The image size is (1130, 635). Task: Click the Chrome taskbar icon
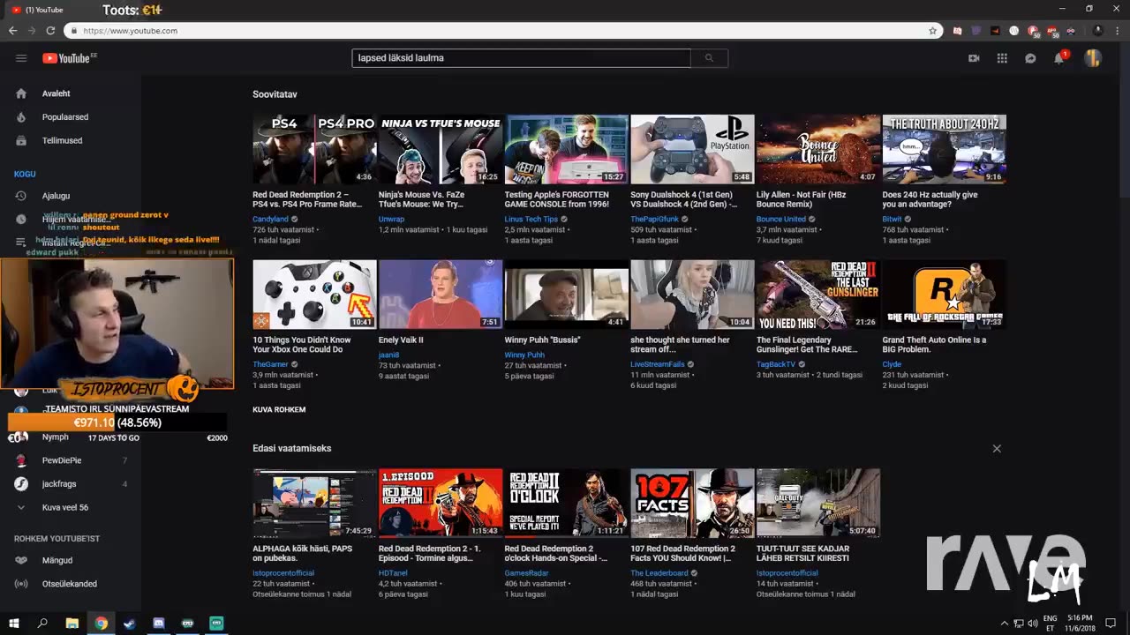102,624
